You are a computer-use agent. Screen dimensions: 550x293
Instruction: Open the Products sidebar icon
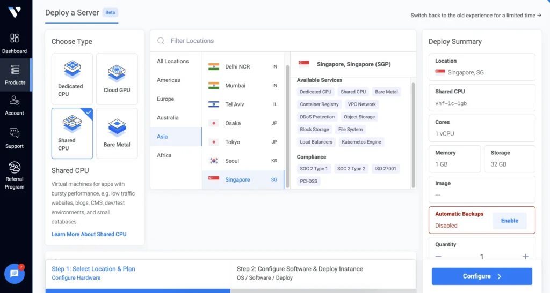15,69
